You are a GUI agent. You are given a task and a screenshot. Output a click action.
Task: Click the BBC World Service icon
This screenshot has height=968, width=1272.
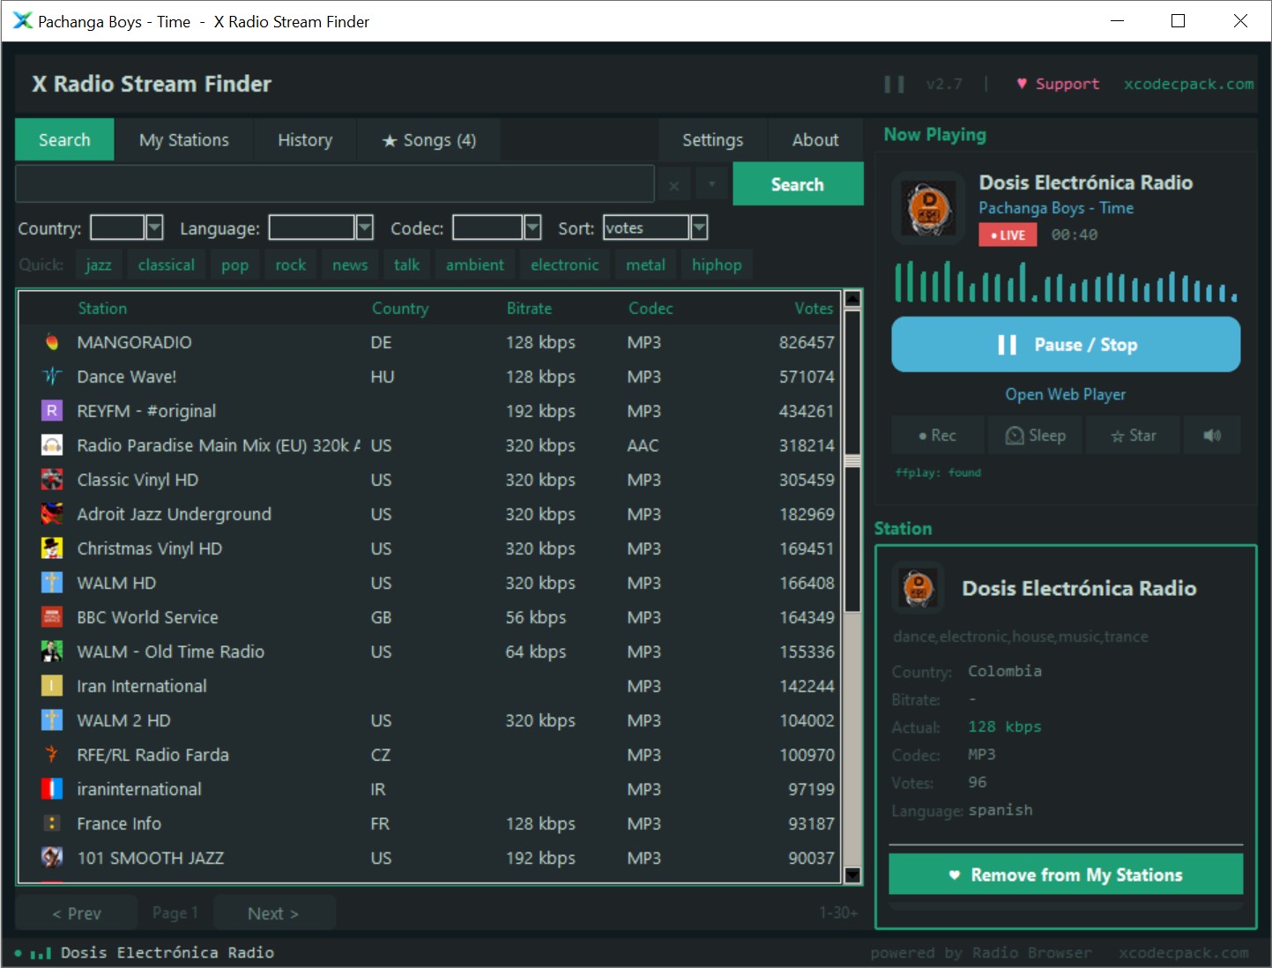[52, 617]
